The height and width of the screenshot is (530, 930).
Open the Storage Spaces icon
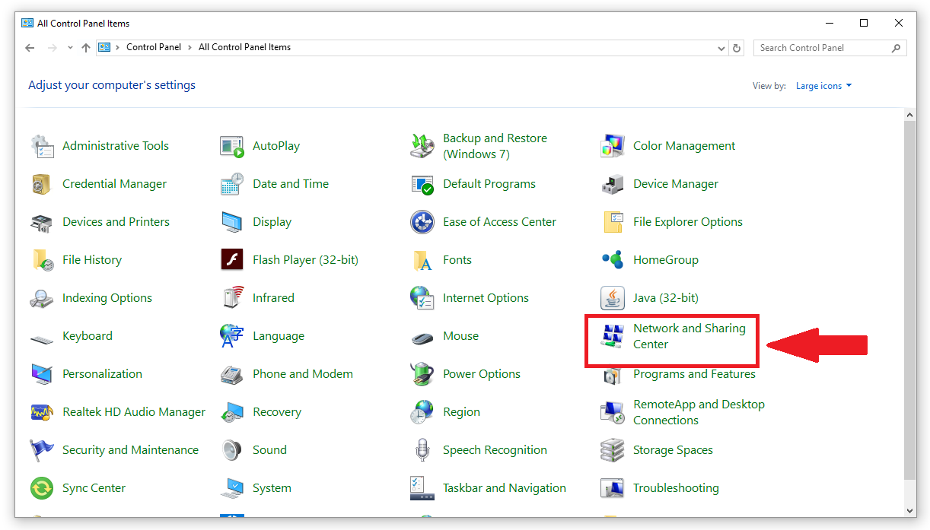point(613,450)
